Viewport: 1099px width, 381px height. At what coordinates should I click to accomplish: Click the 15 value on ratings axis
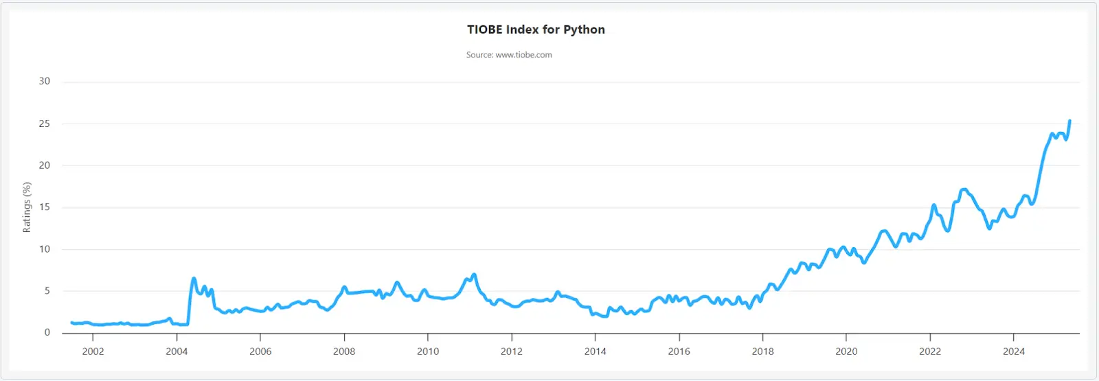(45, 207)
